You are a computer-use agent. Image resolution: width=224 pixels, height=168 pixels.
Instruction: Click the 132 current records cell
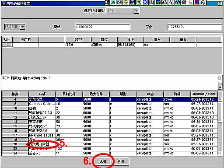(69, 149)
